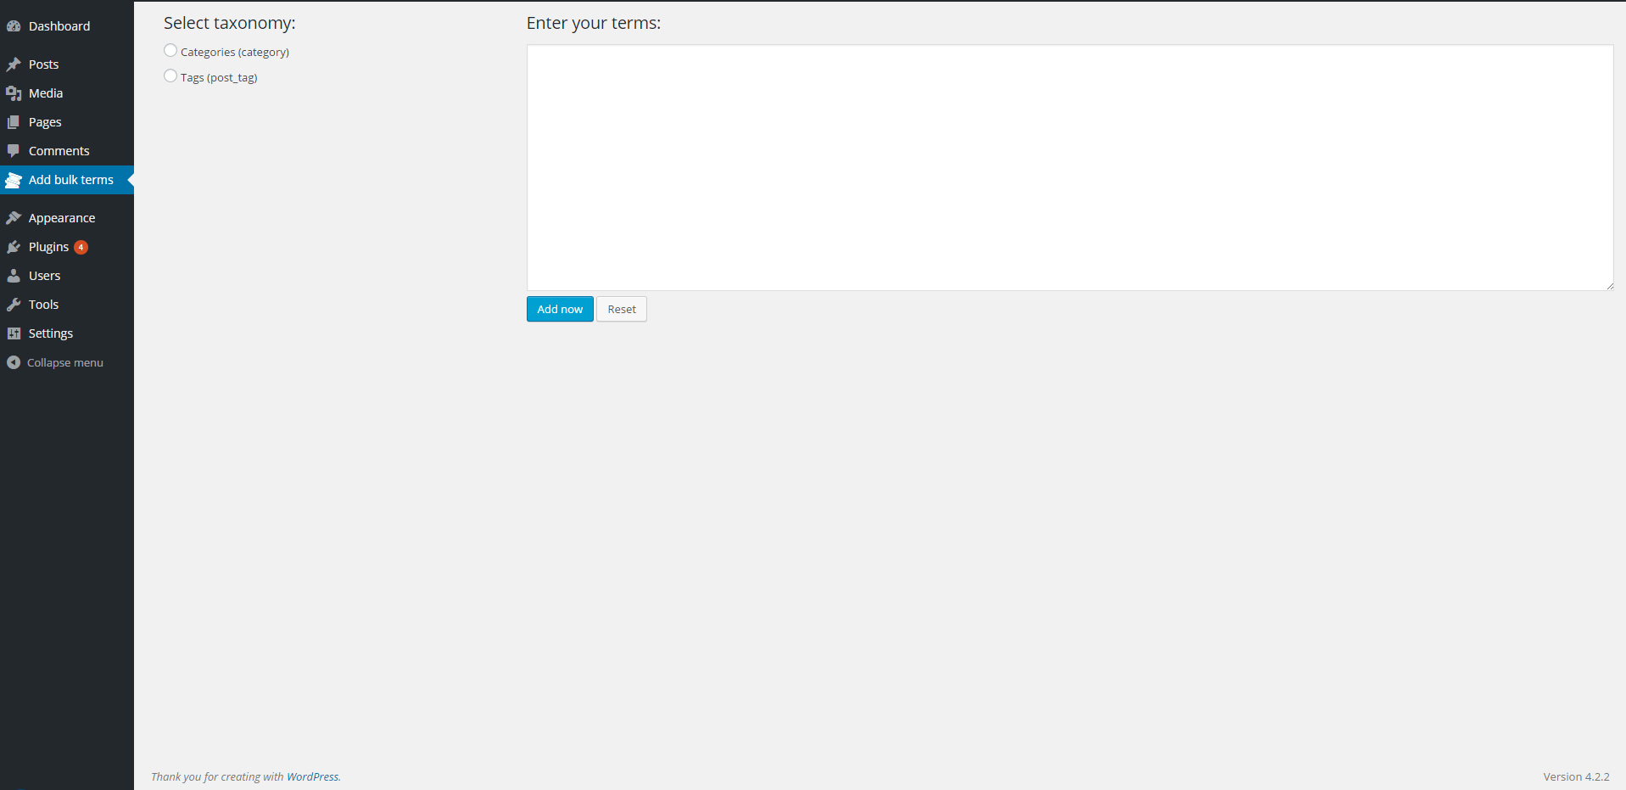Viewport: 1626px width, 790px height.
Task: Open the Pages menu item
Action: click(67, 122)
